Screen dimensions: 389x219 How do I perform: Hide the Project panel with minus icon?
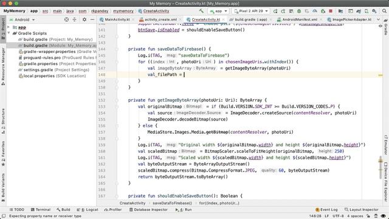pyautogui.click(x=92, y=19)
